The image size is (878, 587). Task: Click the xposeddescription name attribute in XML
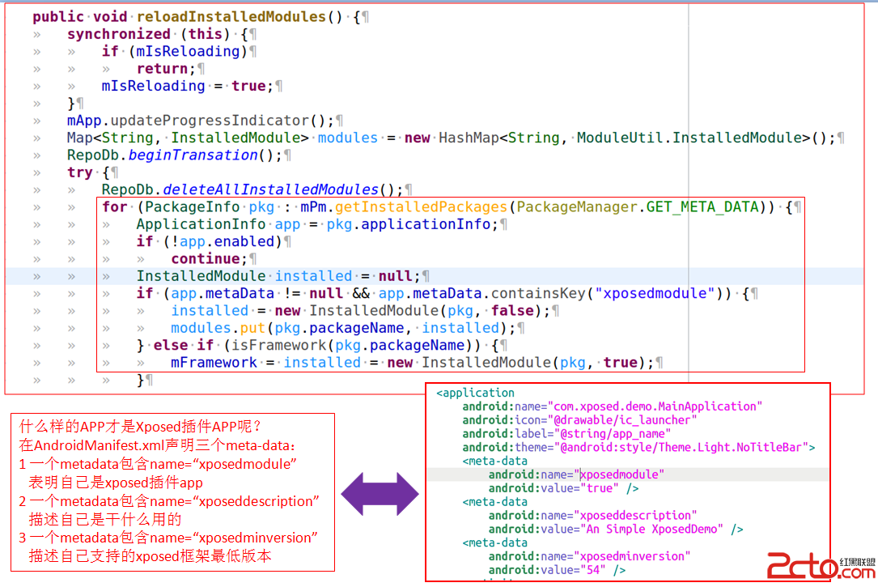pyautogui.click(x=592, y=515)
